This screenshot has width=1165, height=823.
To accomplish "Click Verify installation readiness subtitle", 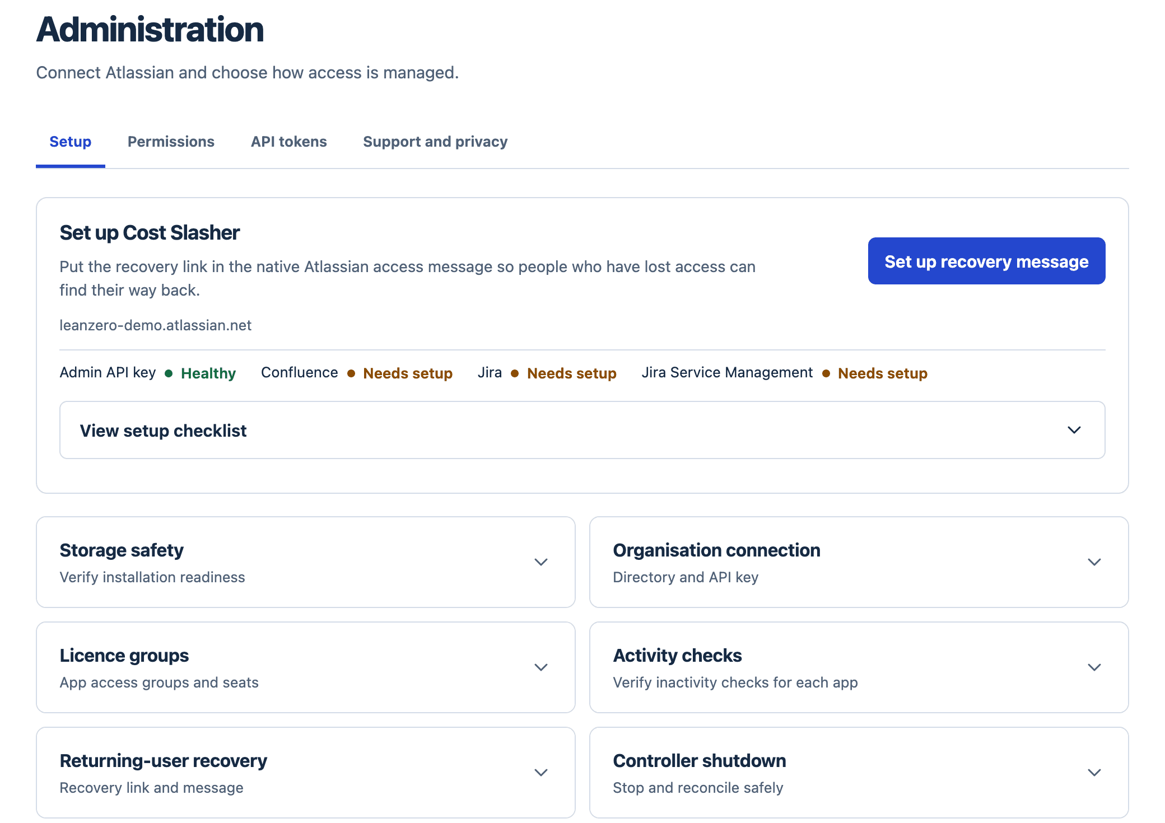I will tap(152, 577).
